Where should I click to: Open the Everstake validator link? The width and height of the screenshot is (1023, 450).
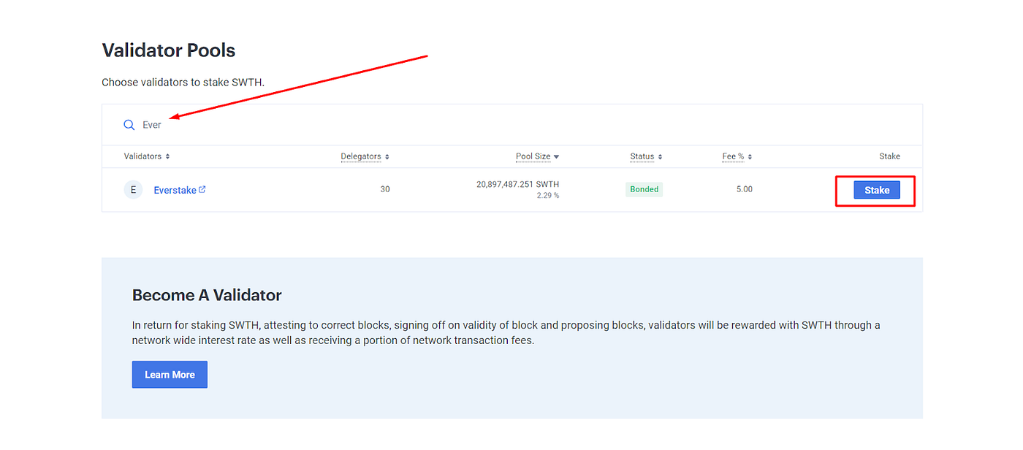pos(175,190)
